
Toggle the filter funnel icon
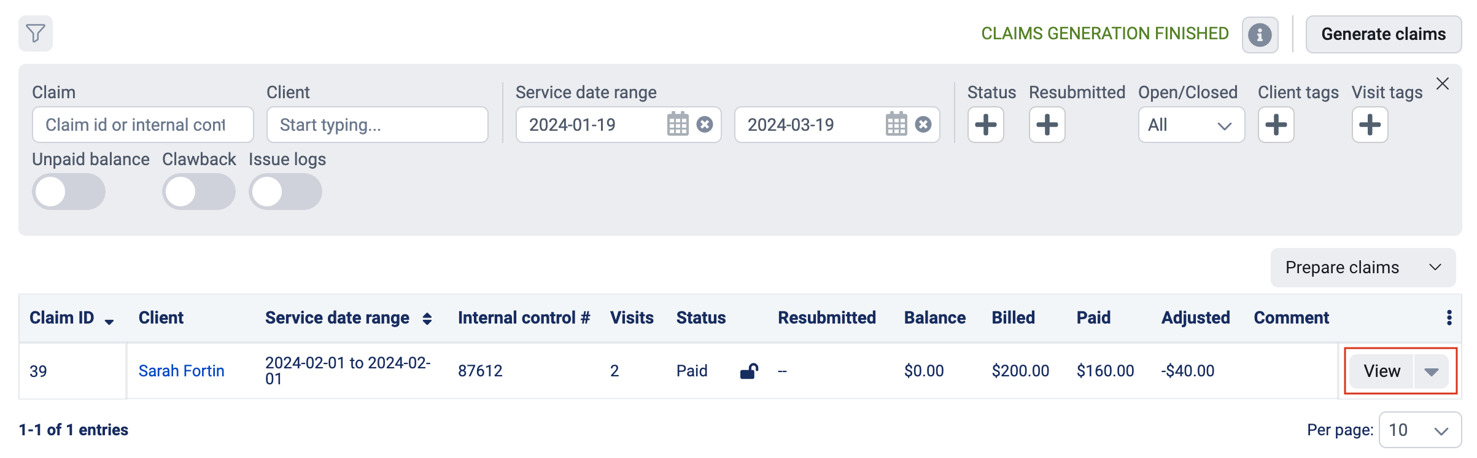click(36, 33)
